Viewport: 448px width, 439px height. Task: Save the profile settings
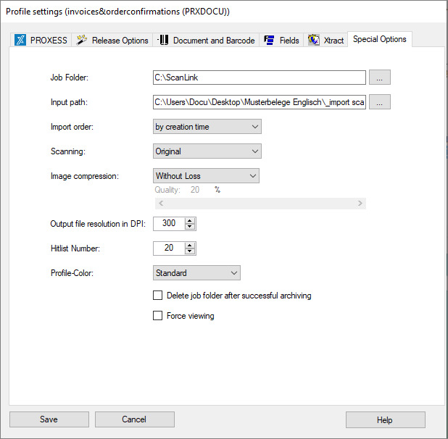tap(49, 419)
